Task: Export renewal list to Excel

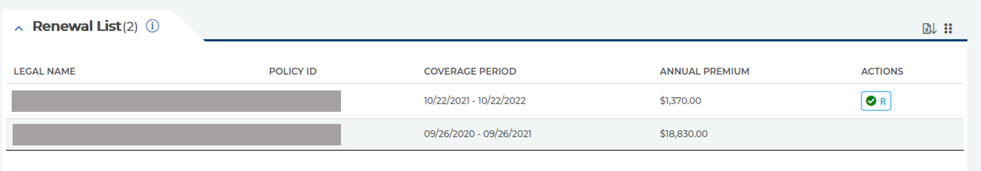Action: [x=929, y=28]
